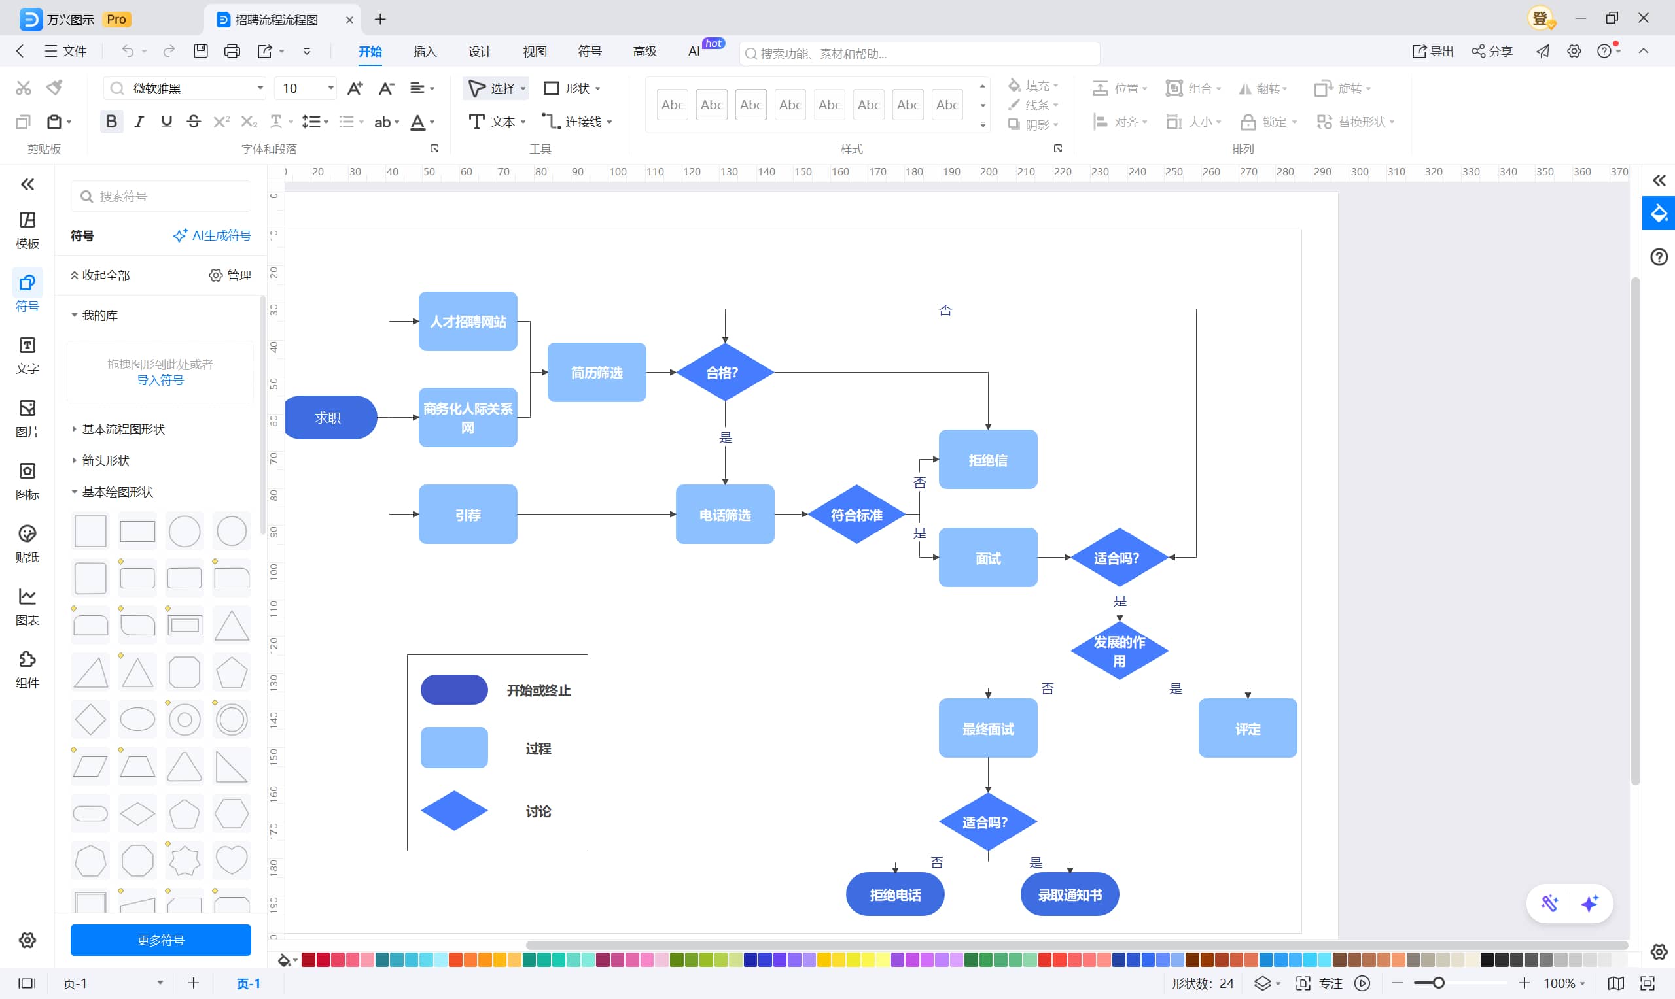Pick the first red swatch in color bar
The width and height of the screenshot is (1675, 999).
pyautogui.click(x=308, y=960)
